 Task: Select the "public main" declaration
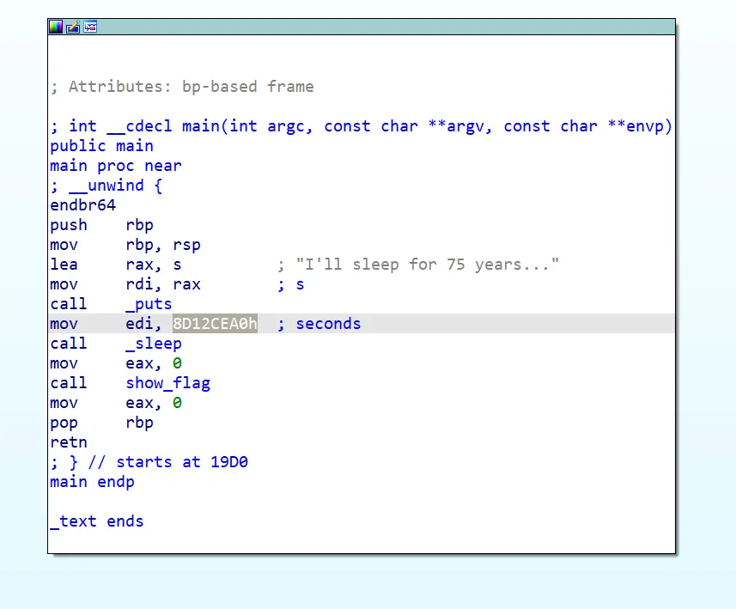[101, 146]
